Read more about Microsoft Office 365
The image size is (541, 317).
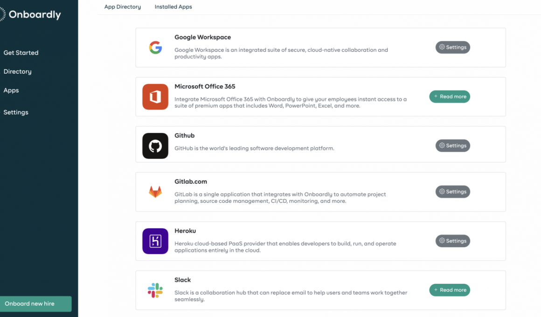tap(450, 96)
